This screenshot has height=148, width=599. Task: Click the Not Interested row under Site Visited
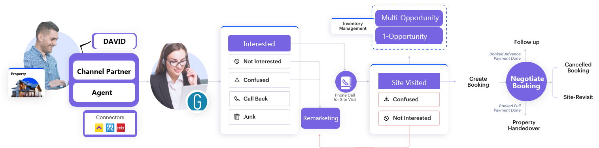(409, 118)
